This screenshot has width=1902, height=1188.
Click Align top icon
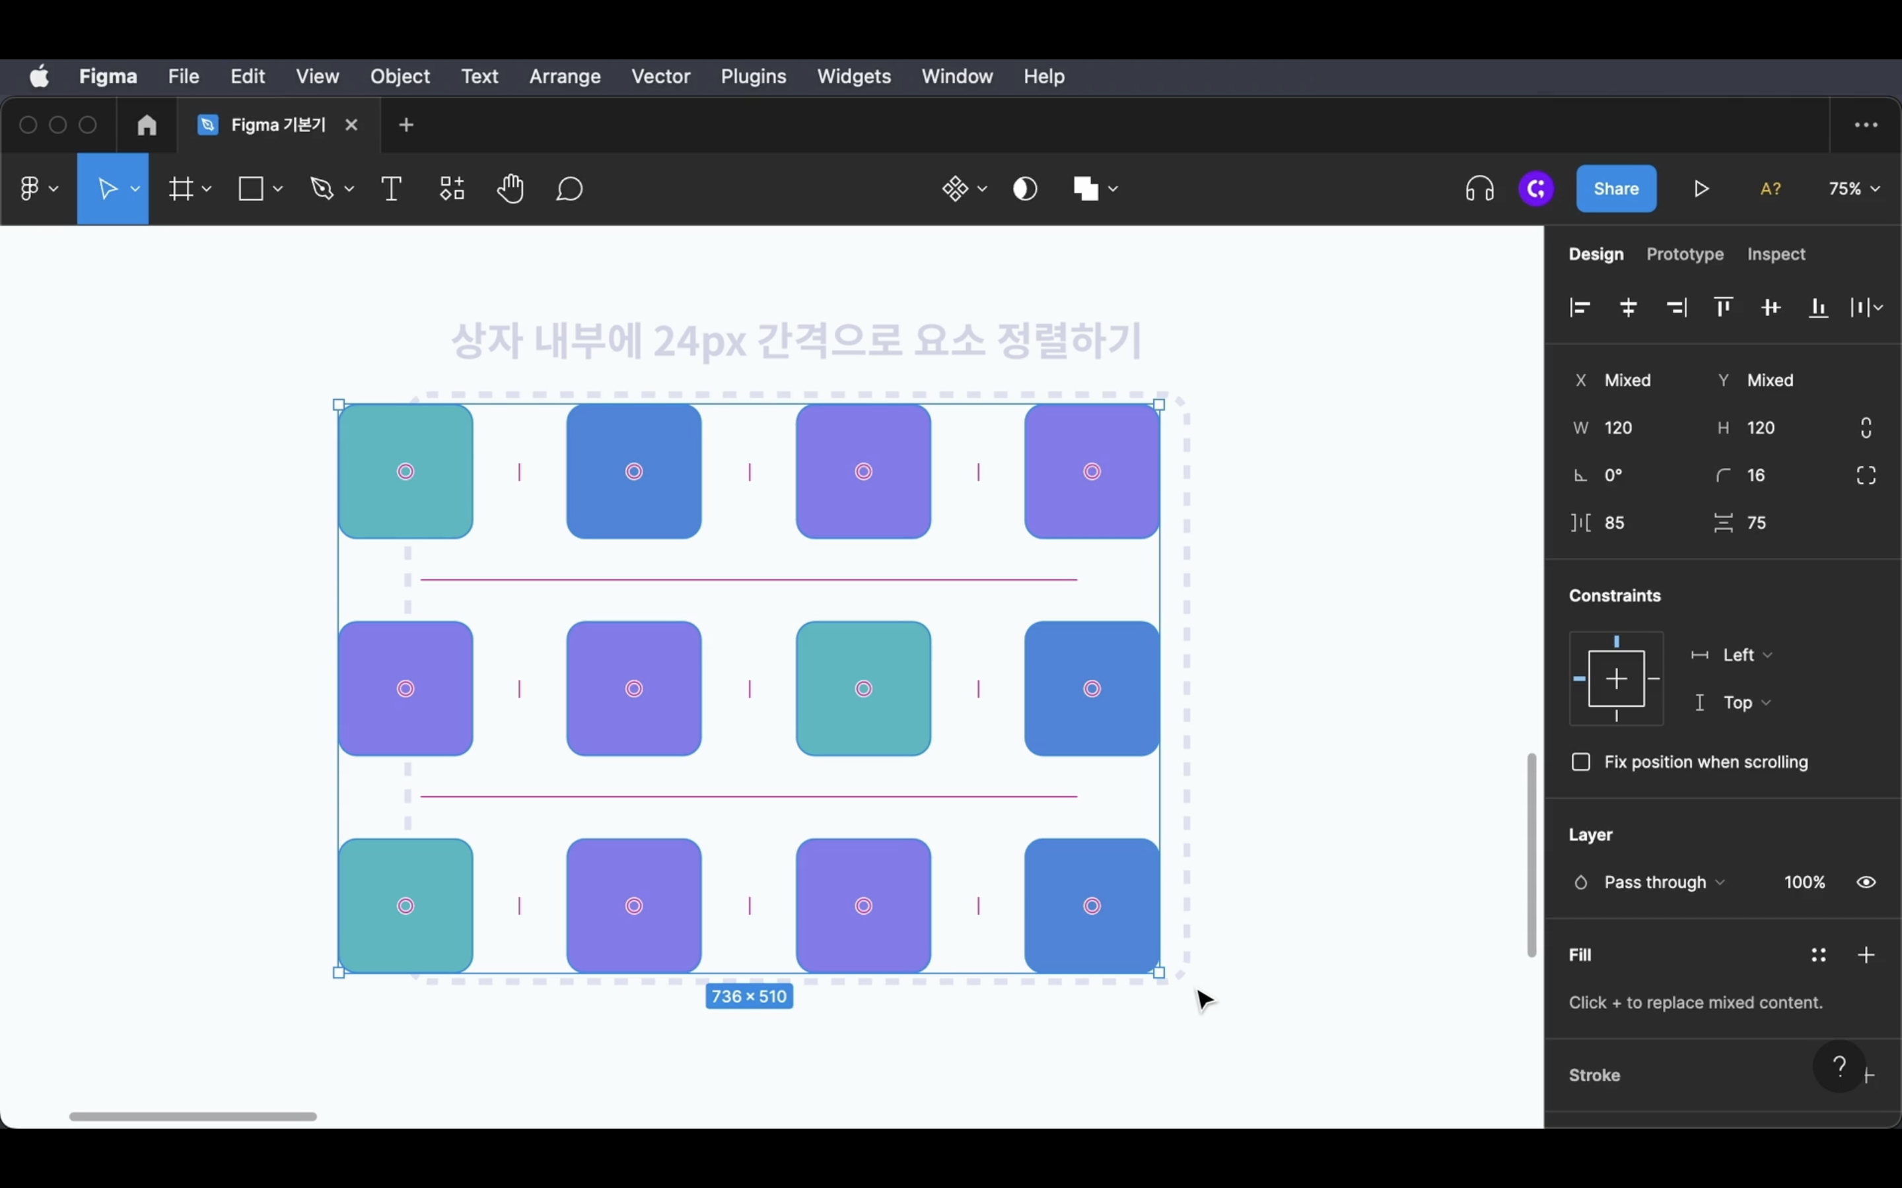click(x=1723, y=307)
